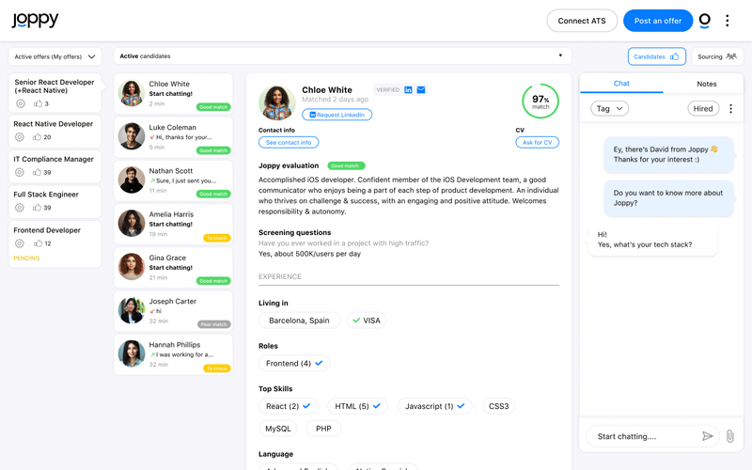Viewport: 752px width, 470px height.
Task: Click the email envelope icon beside Verified
Action: [x=421, y=90]
